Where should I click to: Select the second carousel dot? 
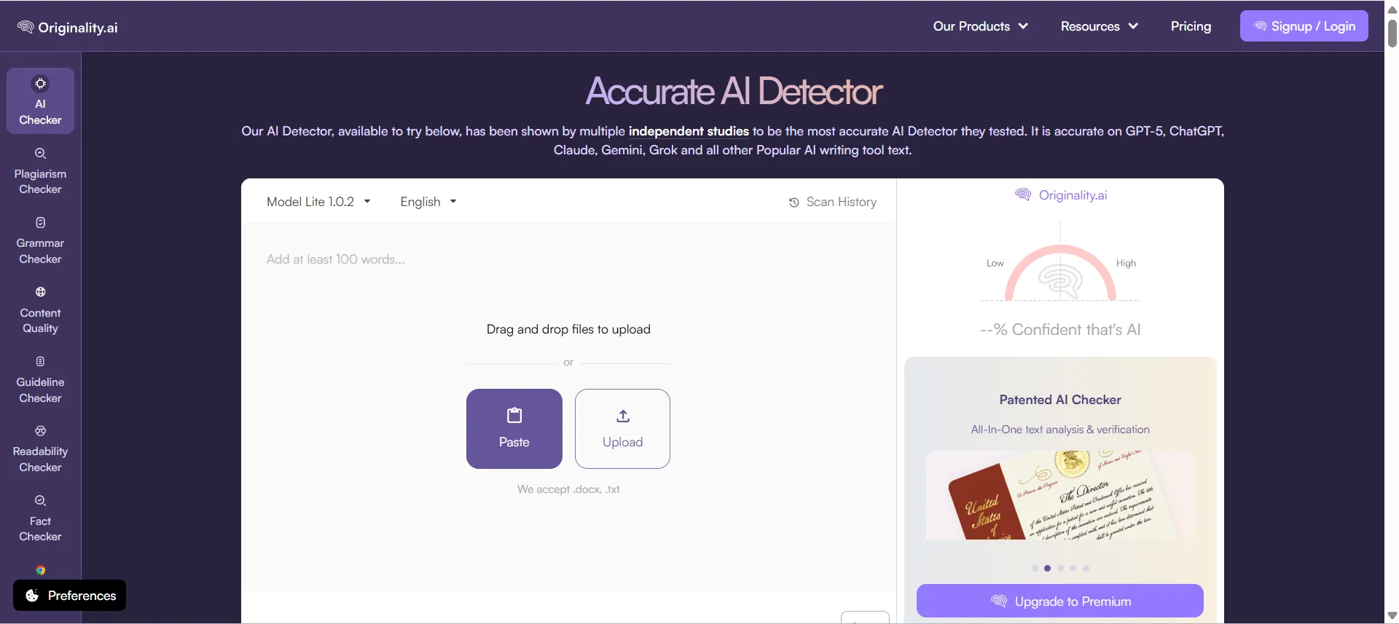pyautogui.click(x=1047, y=569)
